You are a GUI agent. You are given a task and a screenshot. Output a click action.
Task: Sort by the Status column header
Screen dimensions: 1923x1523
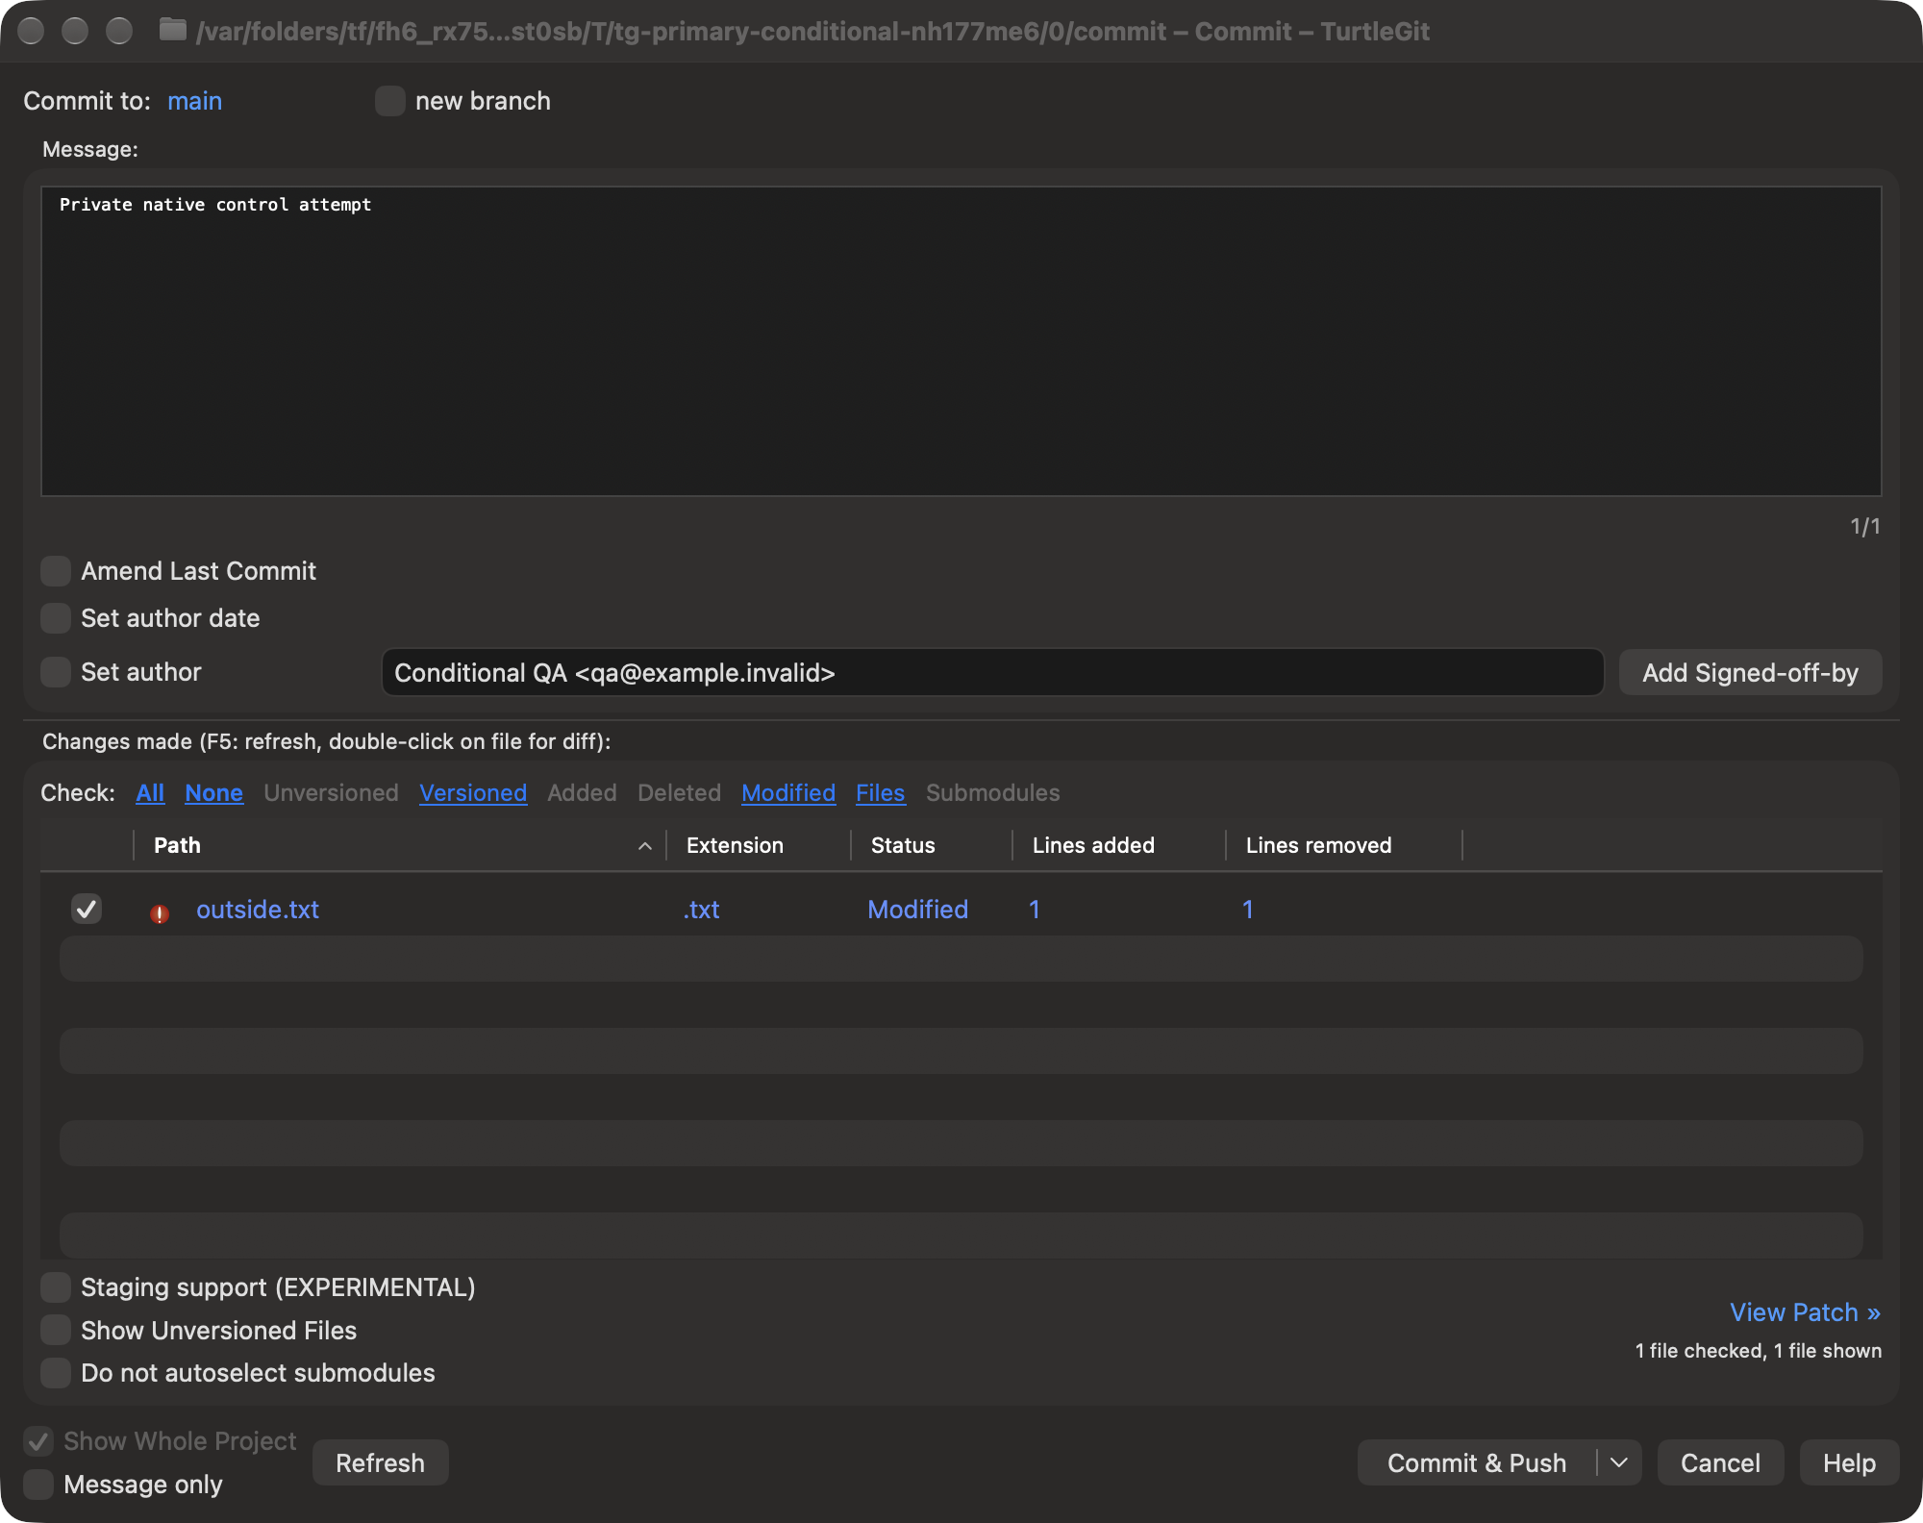pyautogui.click(x=932, y=846)
